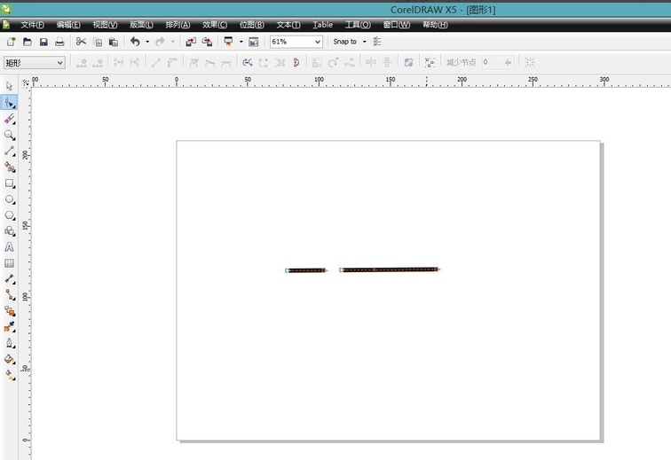Viewport: 671px width, 460px height.
Task: Select the Zoom magnifier tool
Action: (x=10, y=135)
